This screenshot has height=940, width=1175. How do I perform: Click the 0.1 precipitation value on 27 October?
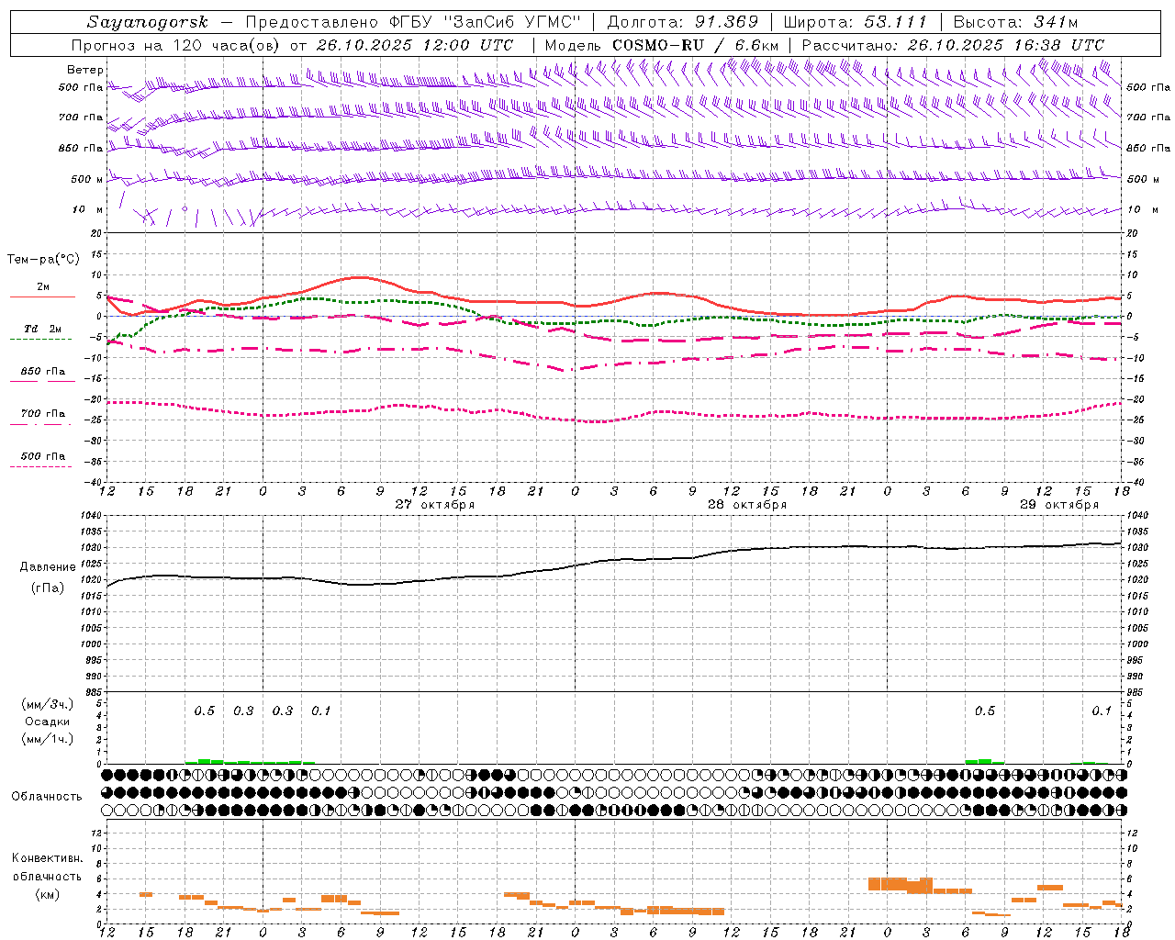click(320, 711)
